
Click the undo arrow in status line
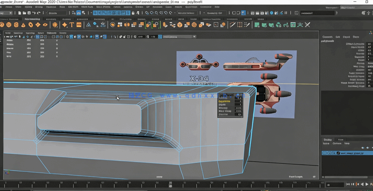click(34, 13)
